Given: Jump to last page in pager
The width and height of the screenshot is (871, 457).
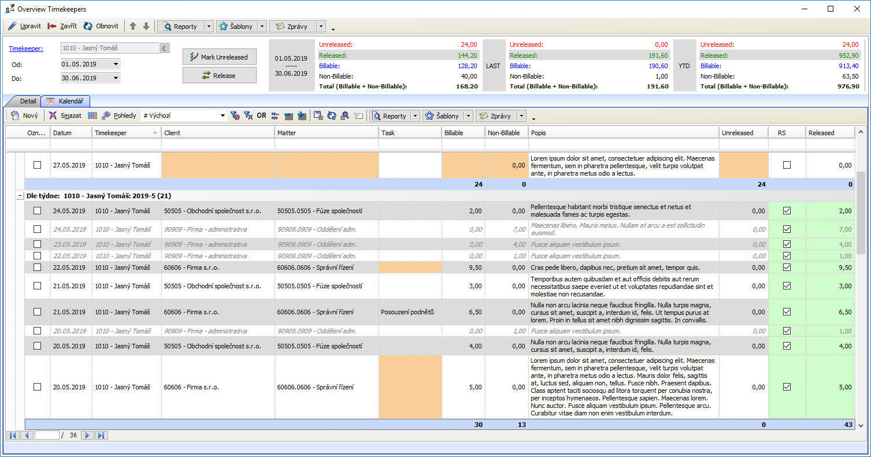Looking at the screenshot, I should pos(101,435).
